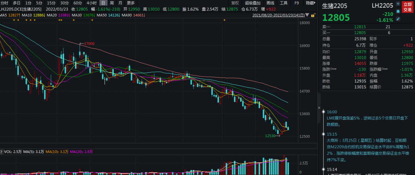
Task: Open the 16:00 LME镍 news item
Action: point(368,121)
